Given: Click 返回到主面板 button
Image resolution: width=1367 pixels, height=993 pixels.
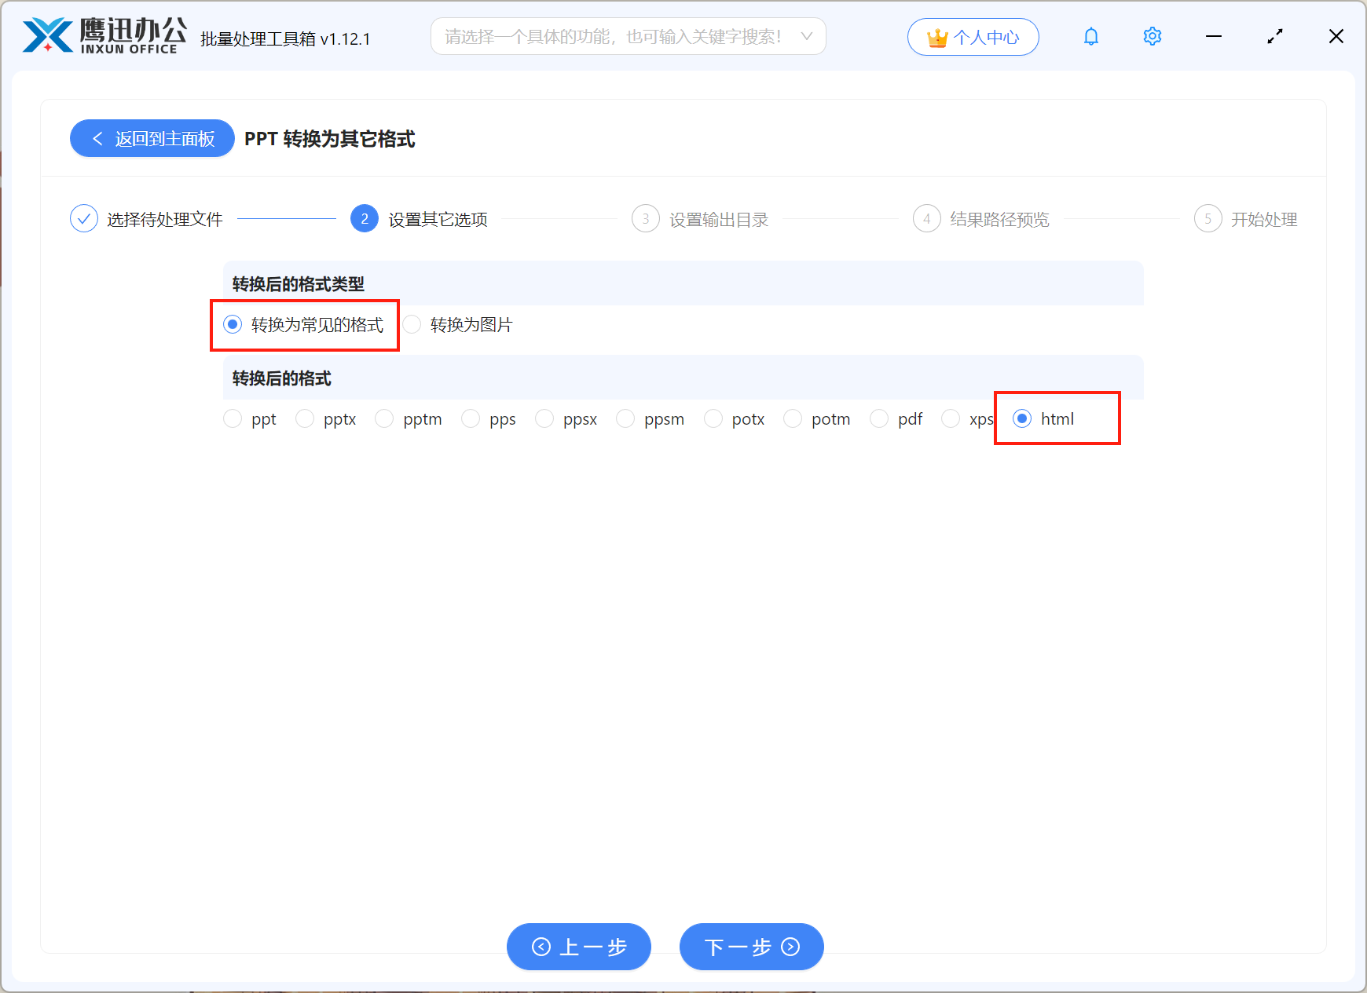Looking at the screenshot, I should [x=152, y=138].
